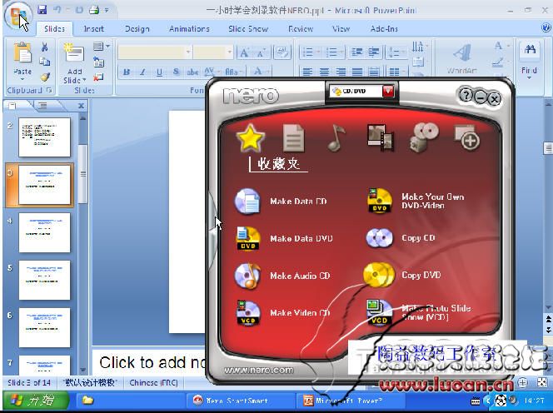The width and height of the screenshot is (553, 413).
Task: Click the quick print icon in Quick Access toolbar
Action: pos(94,10)
